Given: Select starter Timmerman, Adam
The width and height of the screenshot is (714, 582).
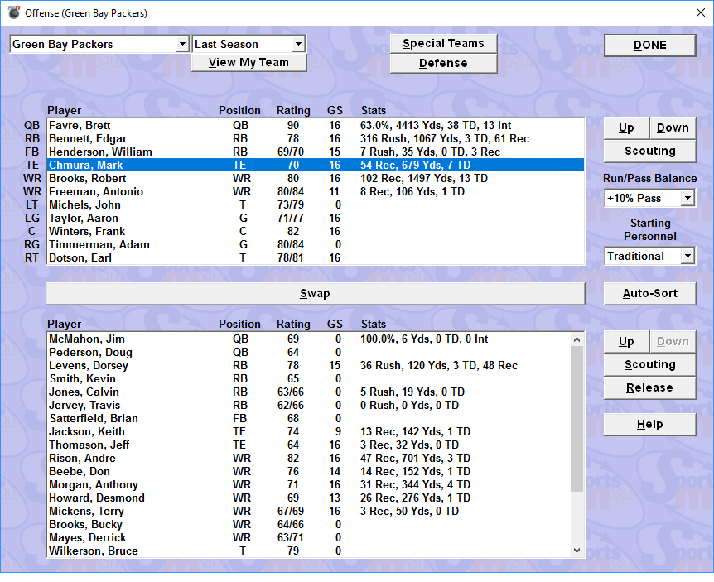Looking at the screenshot, I should 316,244.
